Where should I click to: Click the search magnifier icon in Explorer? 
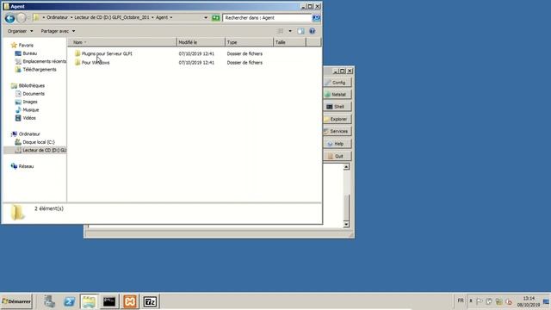[316, 17]
